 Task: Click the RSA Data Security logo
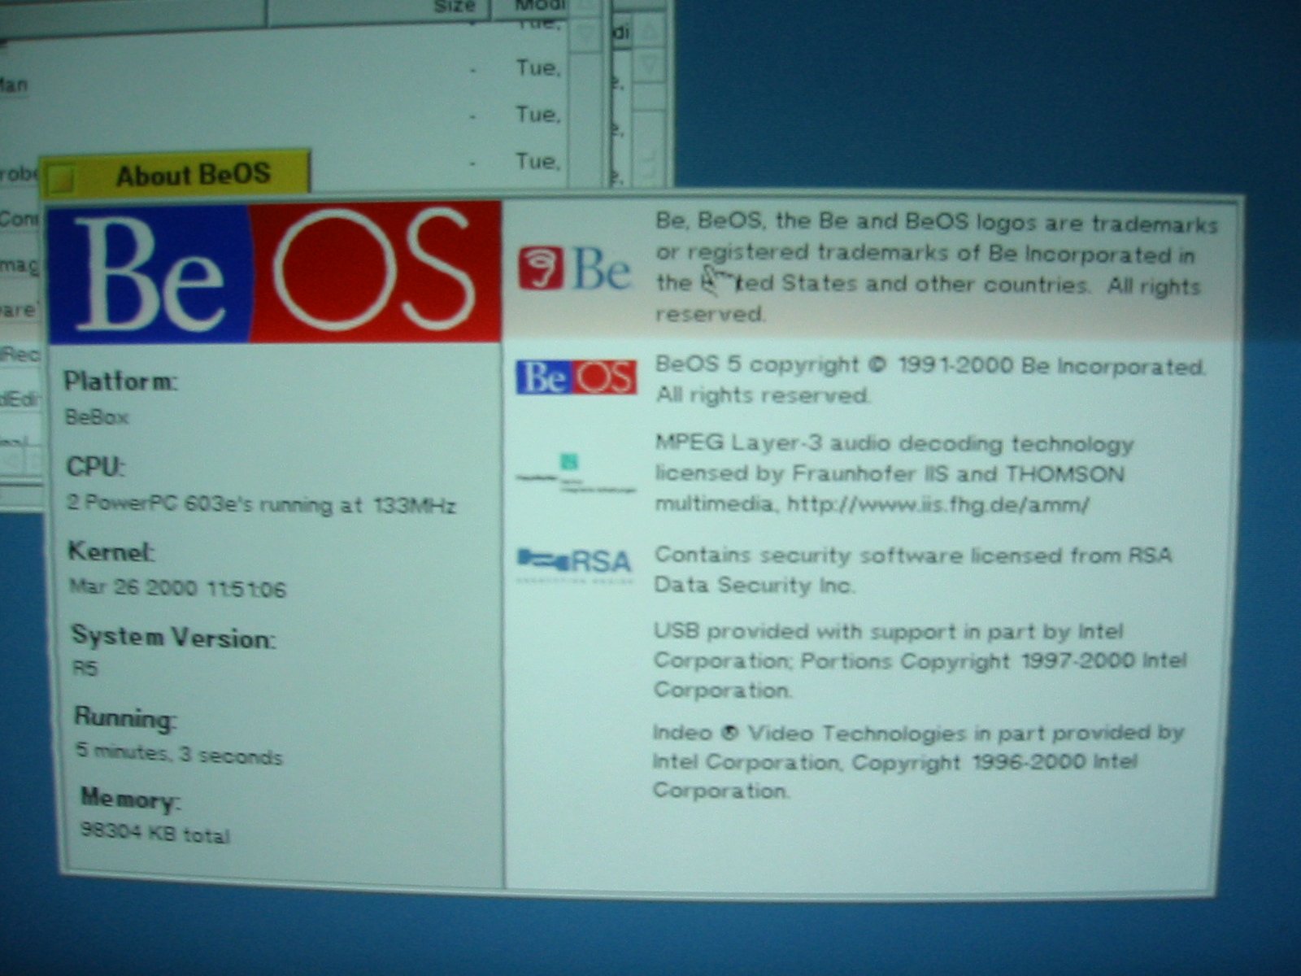pyautogui.click(x=575, y=564)
